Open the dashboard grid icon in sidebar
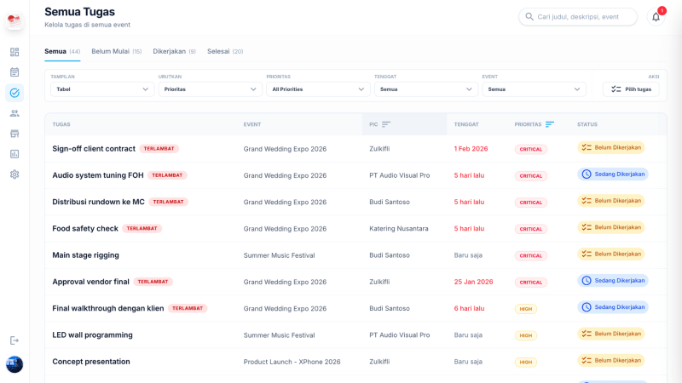Image resolution: width=682 pixels, height=383 pixels. pyautogui.click(x=14, y=52)
